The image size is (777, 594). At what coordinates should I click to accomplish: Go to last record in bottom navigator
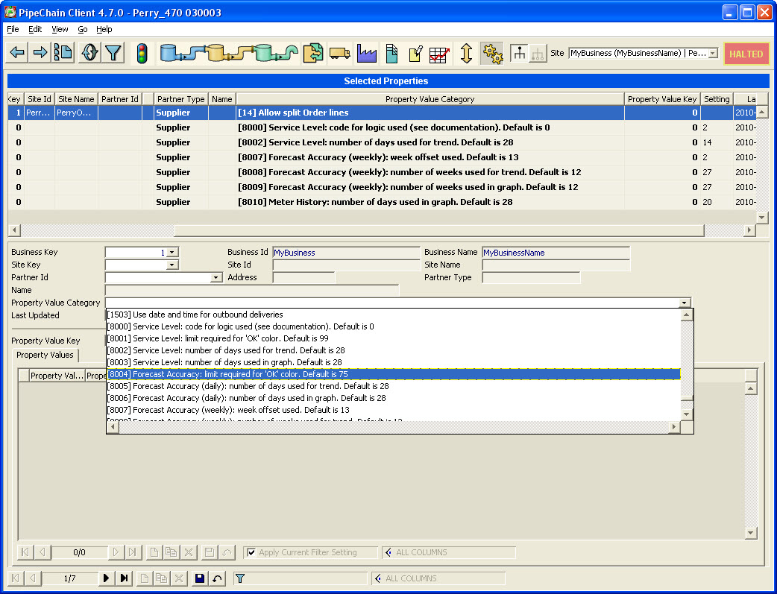125,578
